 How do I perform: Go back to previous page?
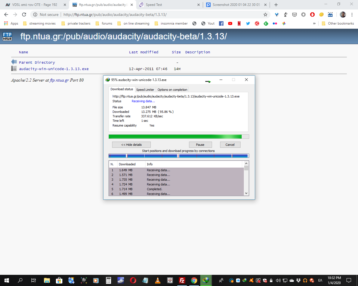click(x=6, y=15)
